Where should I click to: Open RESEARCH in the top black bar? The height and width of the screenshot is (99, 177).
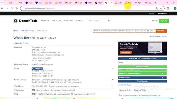[x=162, y=13]
